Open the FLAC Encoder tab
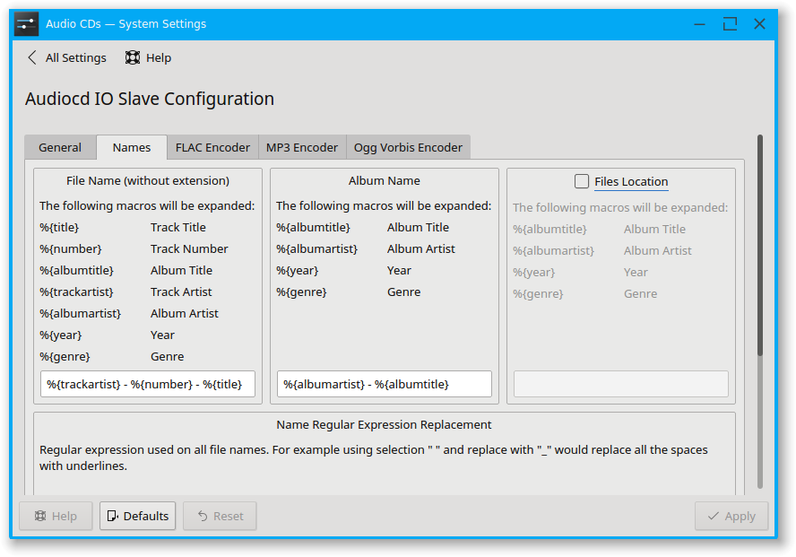 pyautogui.click(x=212, y=147)
